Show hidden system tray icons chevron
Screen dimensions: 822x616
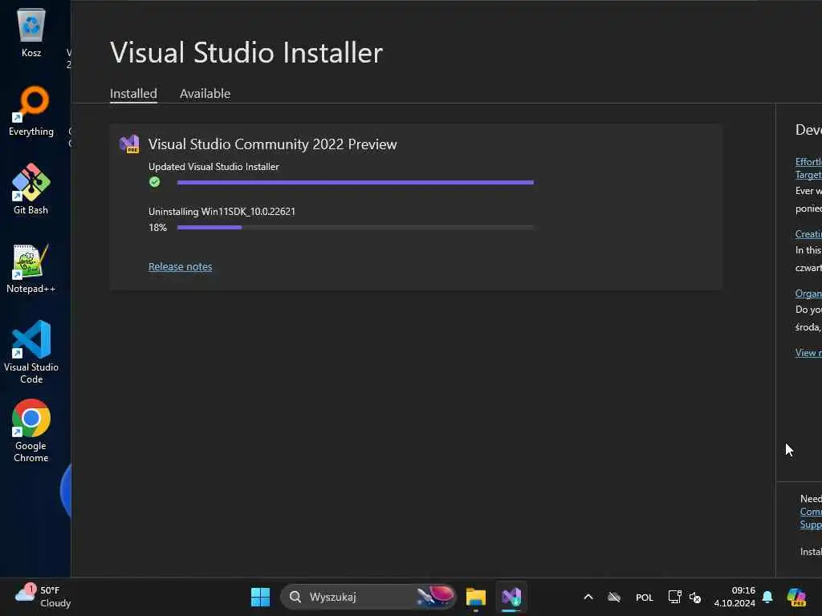click(588, 597)
